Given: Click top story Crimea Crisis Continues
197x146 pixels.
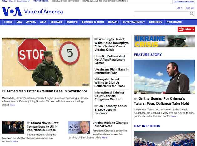Looking at the screenshot, I should click(66, 1).
